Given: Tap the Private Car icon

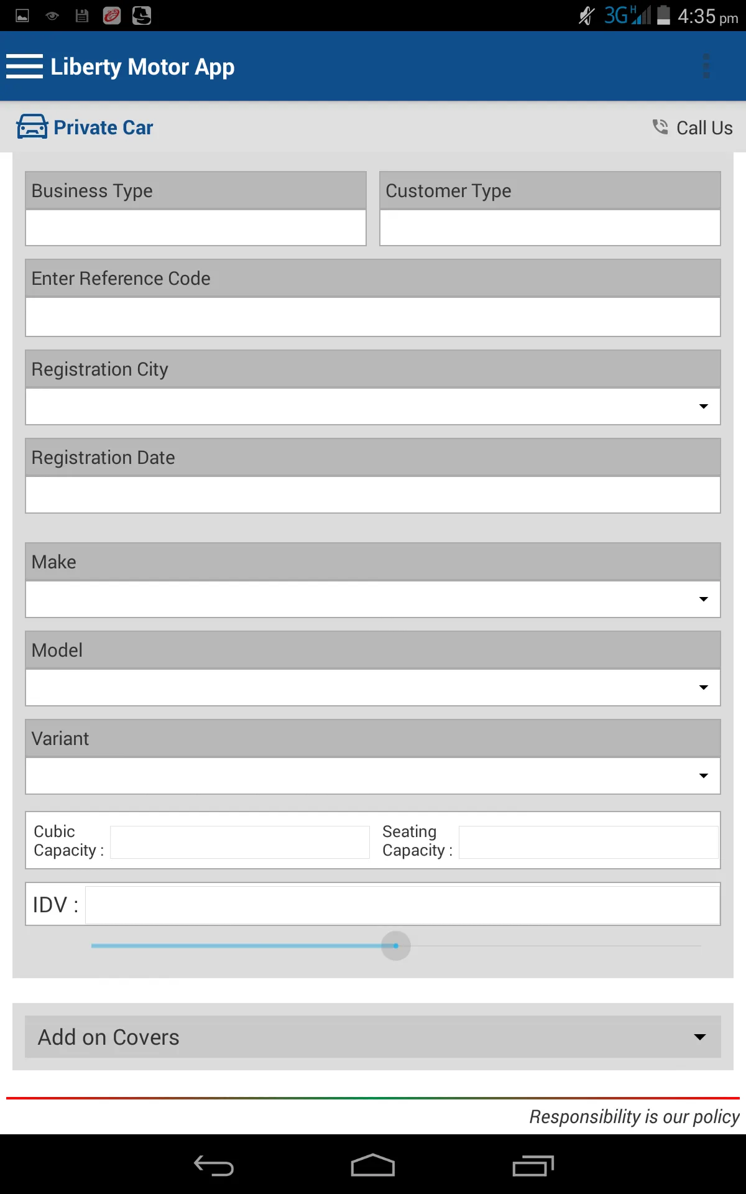Looking at the screenshot, I should pyautogui.click(x=32, y=127).
